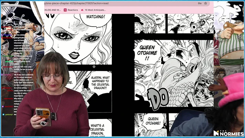Click the 'ALADDIN, WHAT HAPPENED' speech bubble

click(100, 83)
